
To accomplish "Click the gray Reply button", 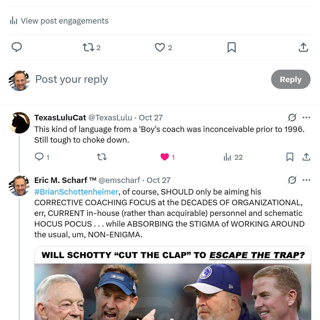I will (291, 79).
